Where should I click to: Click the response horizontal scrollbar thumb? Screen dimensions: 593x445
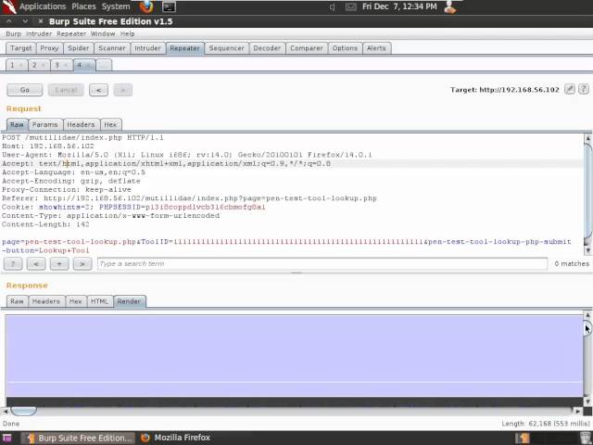point(23,411)
